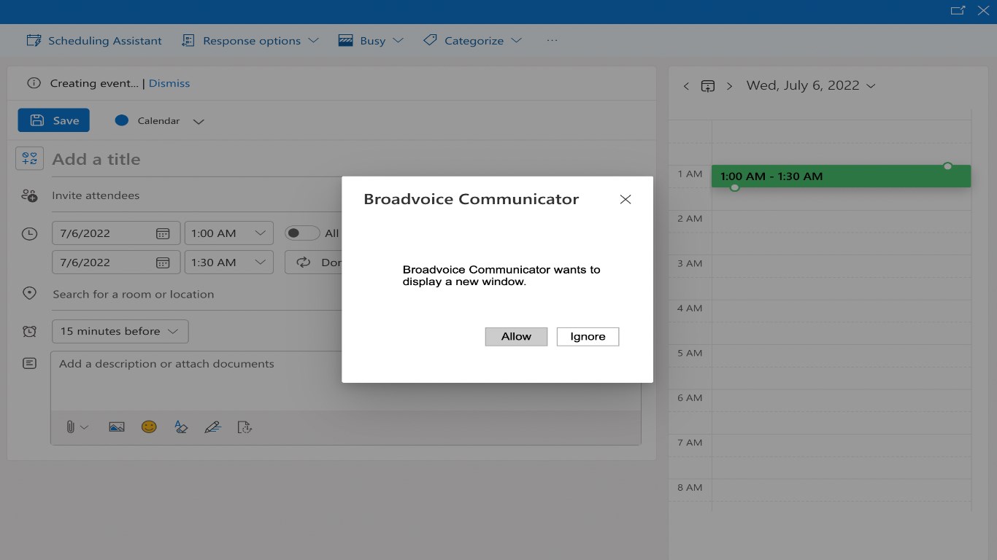
Task: Click the 3 AM time label
Action: (x=690, y=263)
